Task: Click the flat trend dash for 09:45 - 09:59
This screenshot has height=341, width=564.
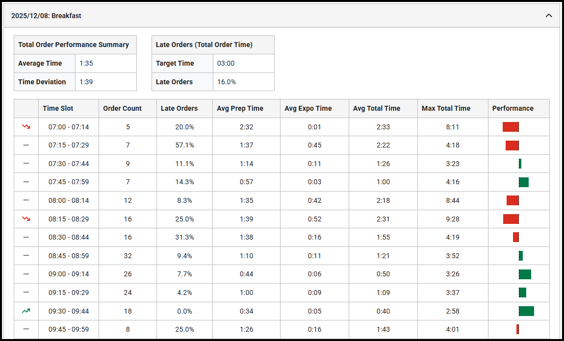Action: 26,329
